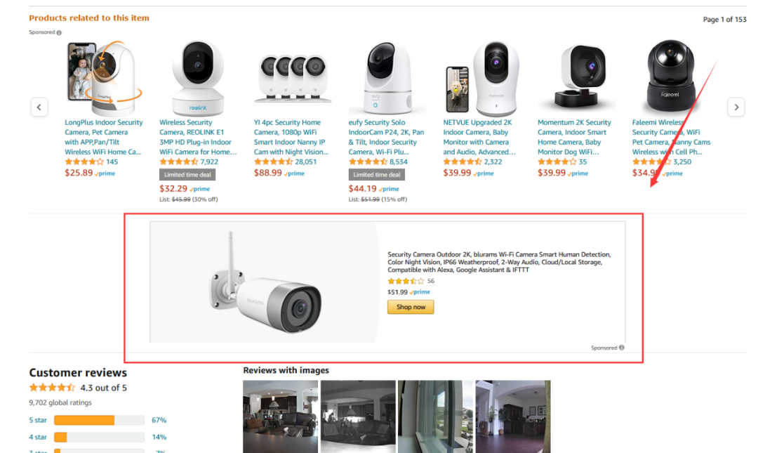The image size is (758, 453).
Task: Open the first review image thumbnail
Action: tap(280, 416)
